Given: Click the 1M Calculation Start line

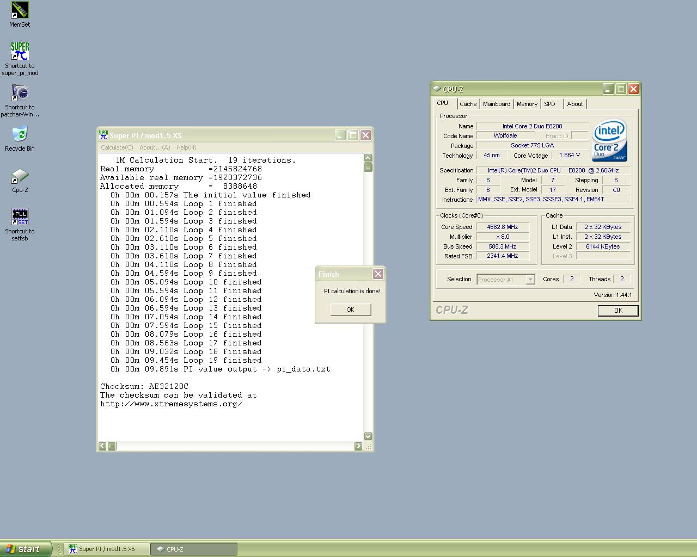Looking at the screenshot, I should coord(205,160).
